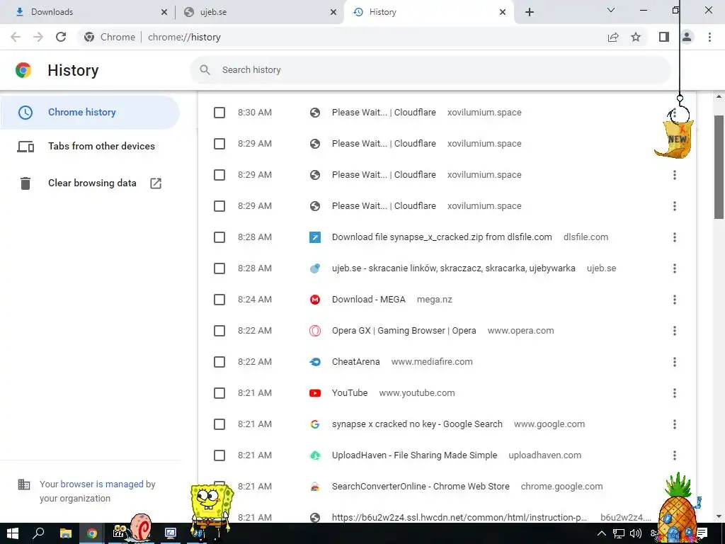Check the Opera GX entry checkbox
The width and height of the screenshot is (725, 544).
(x=219, y=331)
